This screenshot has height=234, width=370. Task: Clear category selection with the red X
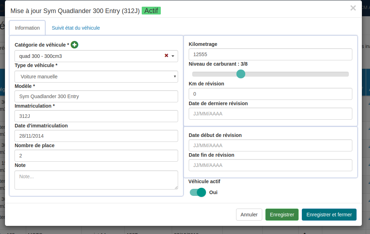pos(166,56)
